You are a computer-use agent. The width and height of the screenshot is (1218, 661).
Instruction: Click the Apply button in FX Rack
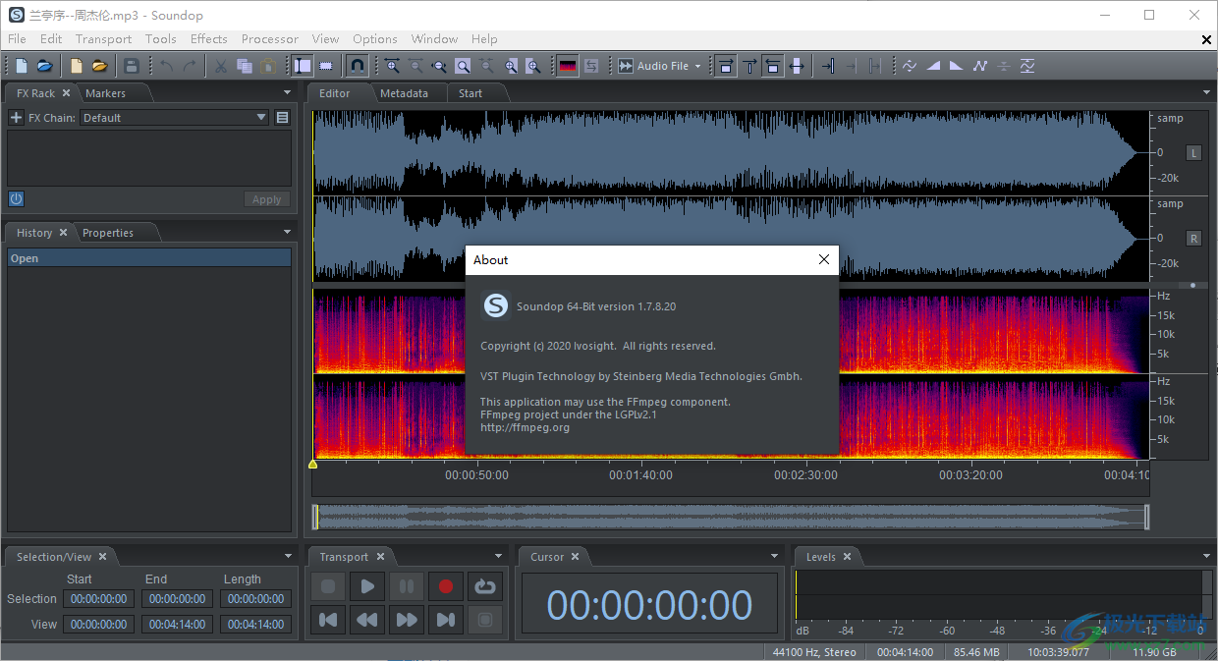(266, 199)
